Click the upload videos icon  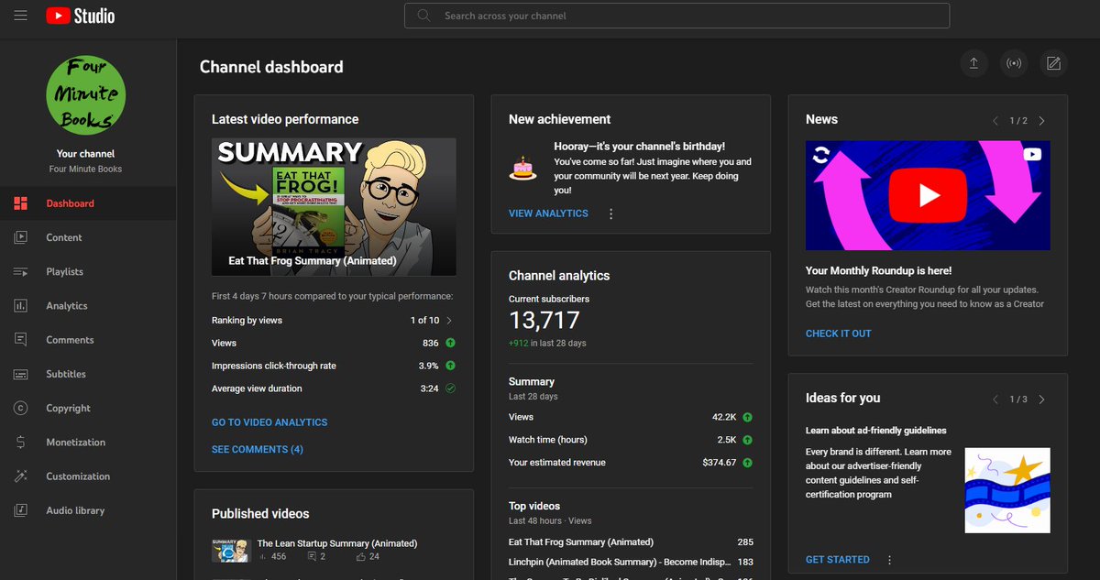[973, 63]
